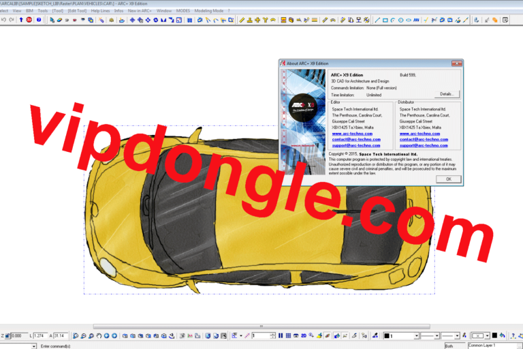523x349 pixels.
Task: Click the Details... button in About dialog
Action: (446, 93)
